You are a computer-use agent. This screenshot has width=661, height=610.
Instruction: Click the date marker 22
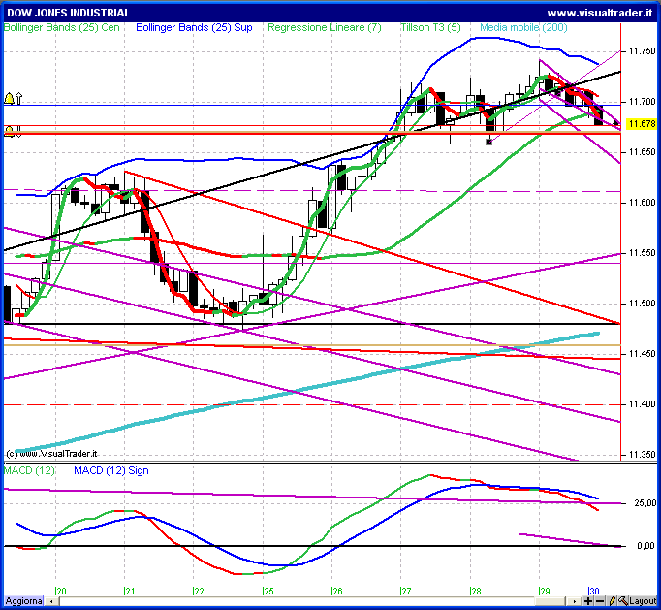(199, 591)
